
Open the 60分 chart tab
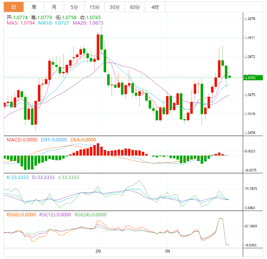(x=135, y=7)
